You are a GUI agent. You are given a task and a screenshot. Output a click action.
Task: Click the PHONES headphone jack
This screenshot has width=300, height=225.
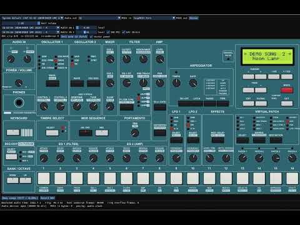19,102
